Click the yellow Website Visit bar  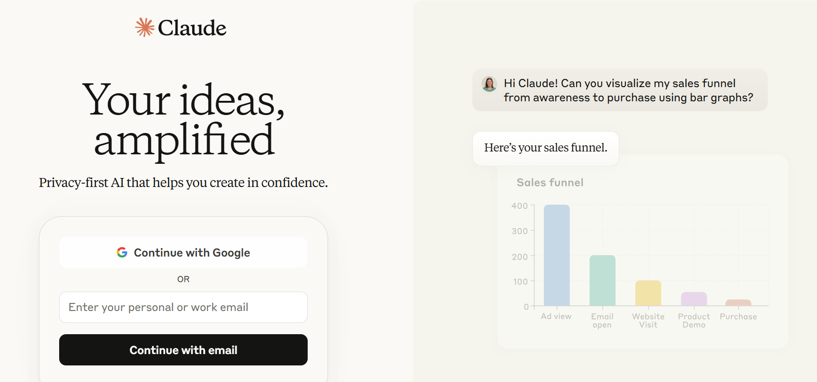click(x=648, y=293)
